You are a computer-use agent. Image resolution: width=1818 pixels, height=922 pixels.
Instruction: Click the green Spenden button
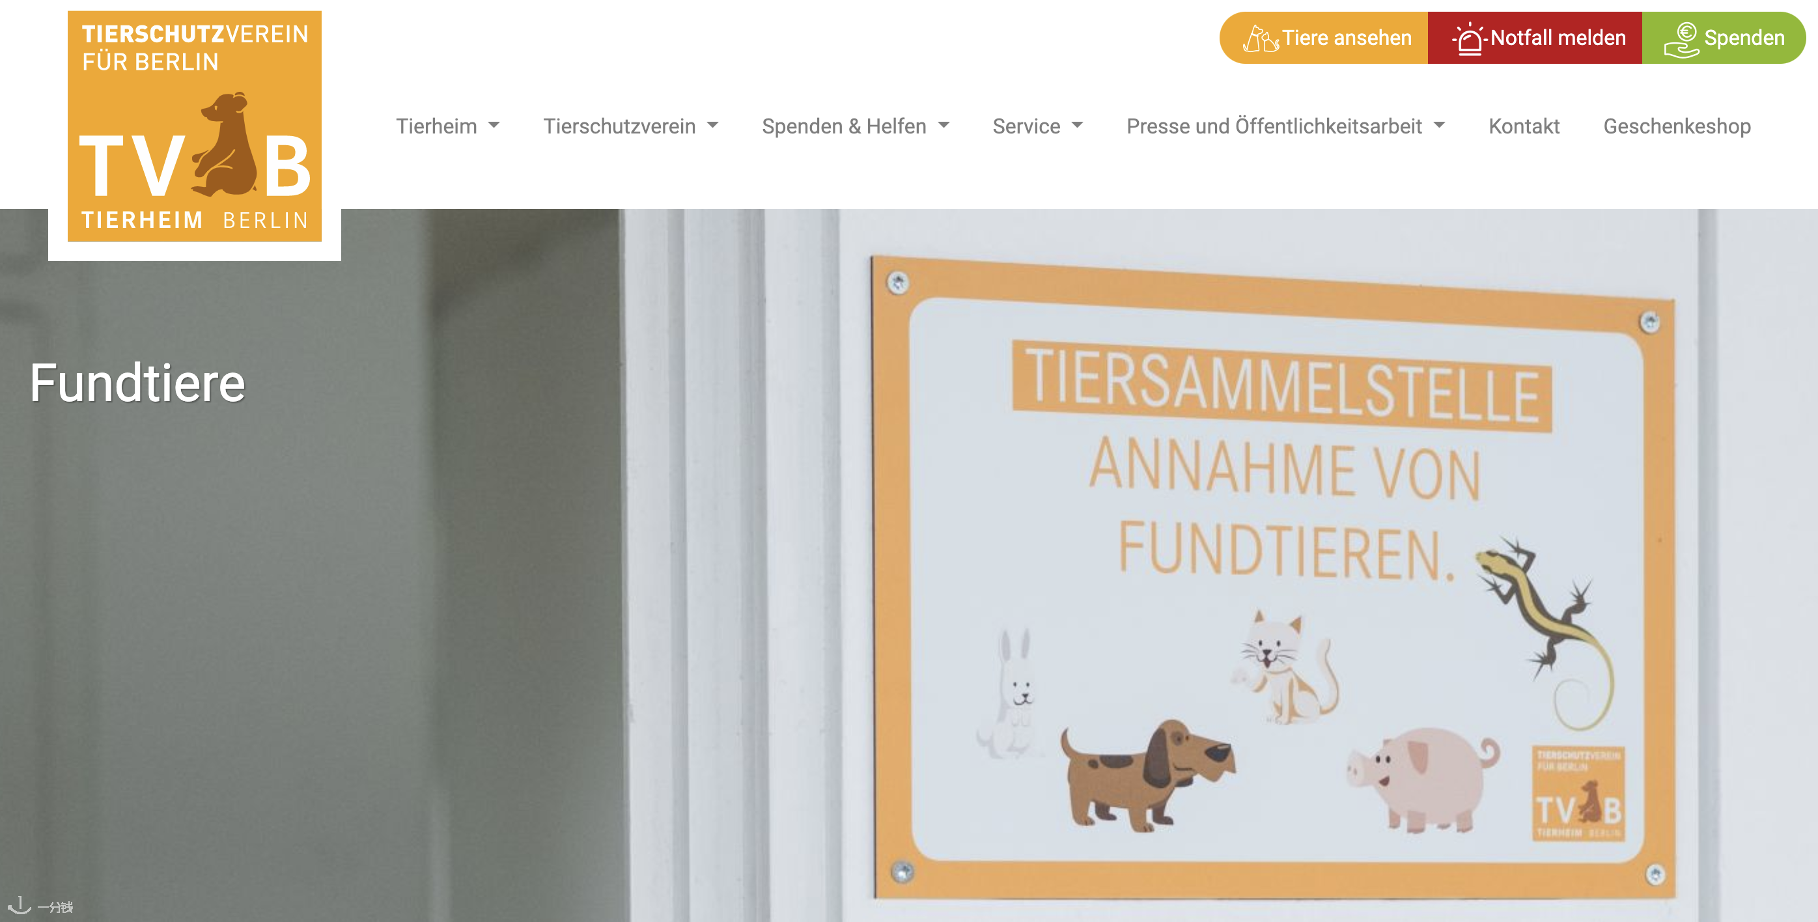click(1724, 38)
